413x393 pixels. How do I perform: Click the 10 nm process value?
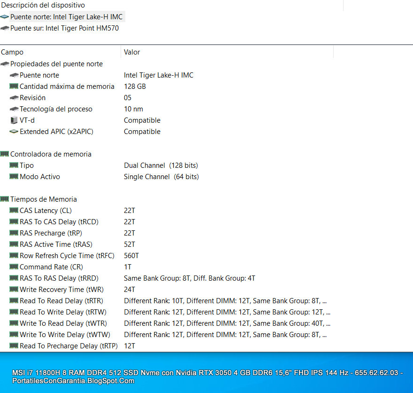pyautogui.click(x=134, y=109)
